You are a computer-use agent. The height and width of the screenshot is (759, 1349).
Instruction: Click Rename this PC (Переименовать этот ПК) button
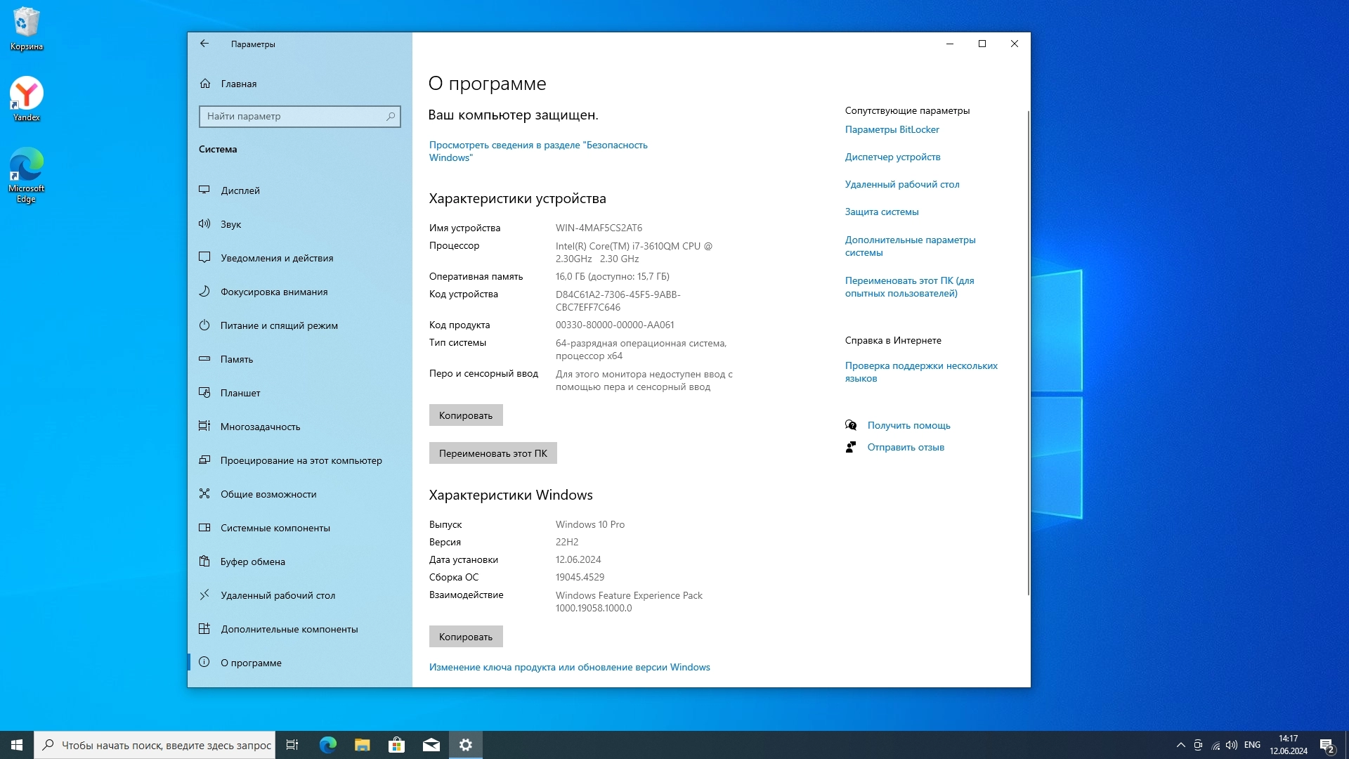pyautogui.click(x=493, y=453)
